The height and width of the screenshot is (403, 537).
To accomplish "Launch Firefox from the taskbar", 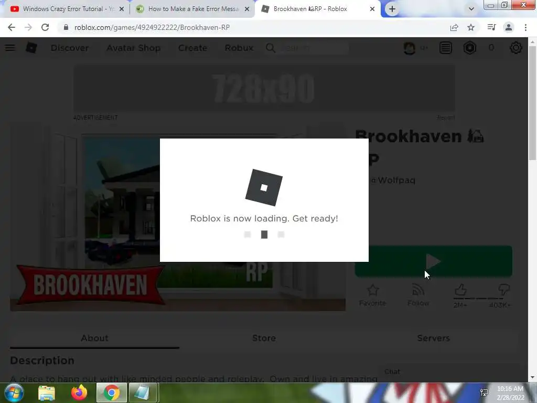I will (79, 393).
